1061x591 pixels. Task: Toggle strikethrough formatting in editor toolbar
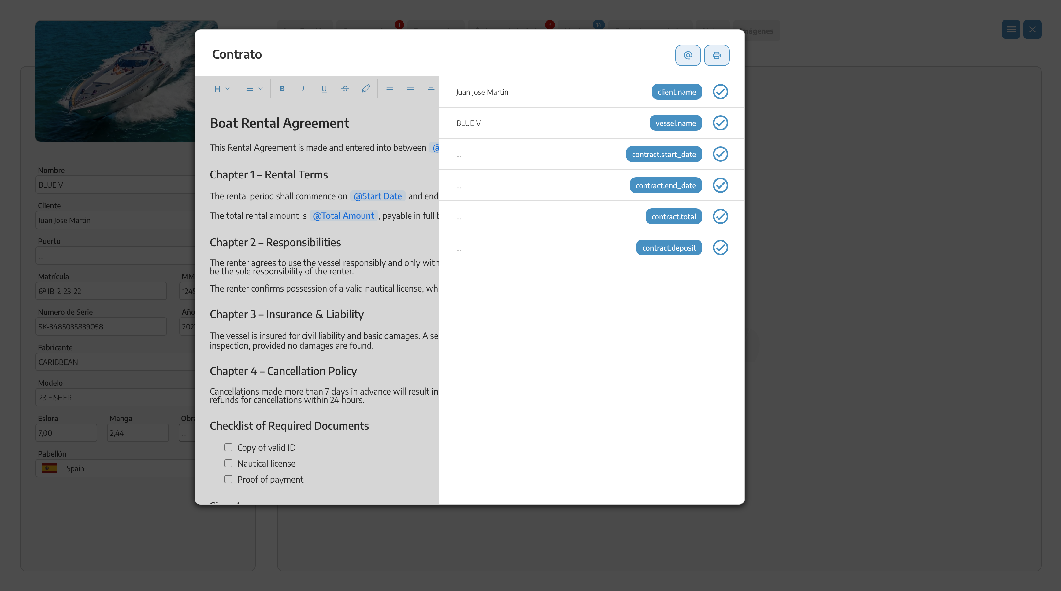(x=345, y=89)
